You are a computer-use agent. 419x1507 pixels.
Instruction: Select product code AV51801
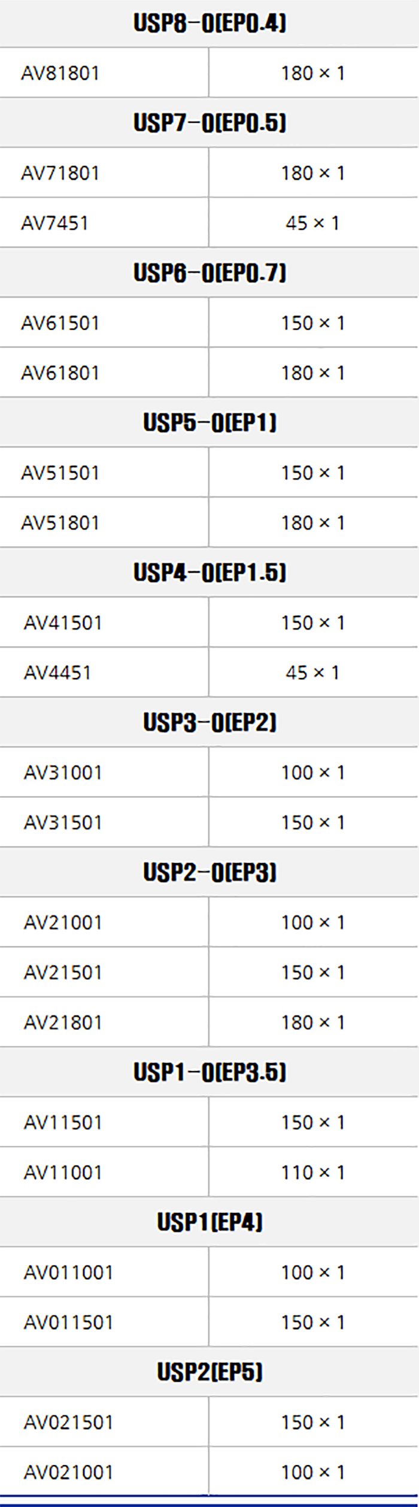(60, 523)
